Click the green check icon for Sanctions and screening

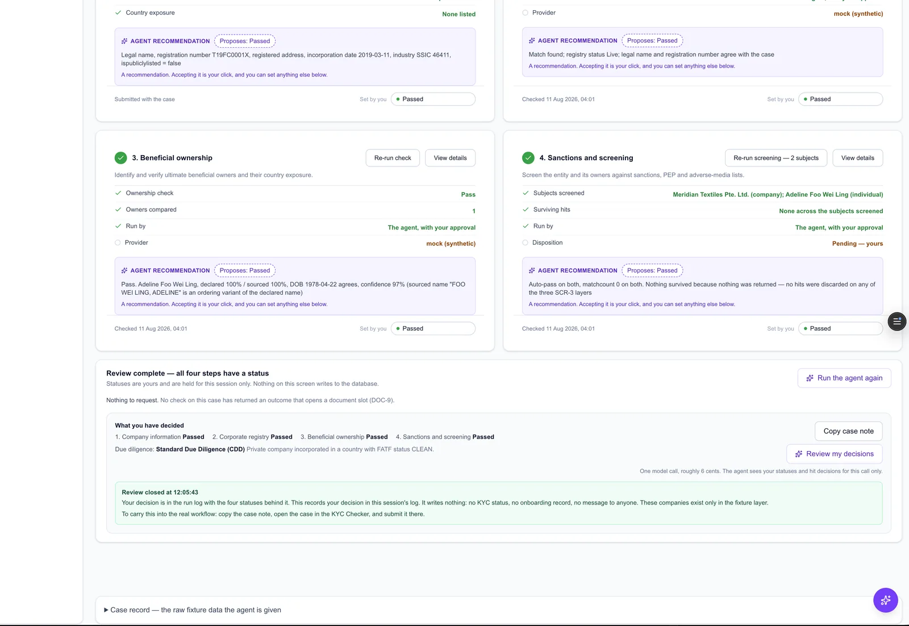pos(528,158)
